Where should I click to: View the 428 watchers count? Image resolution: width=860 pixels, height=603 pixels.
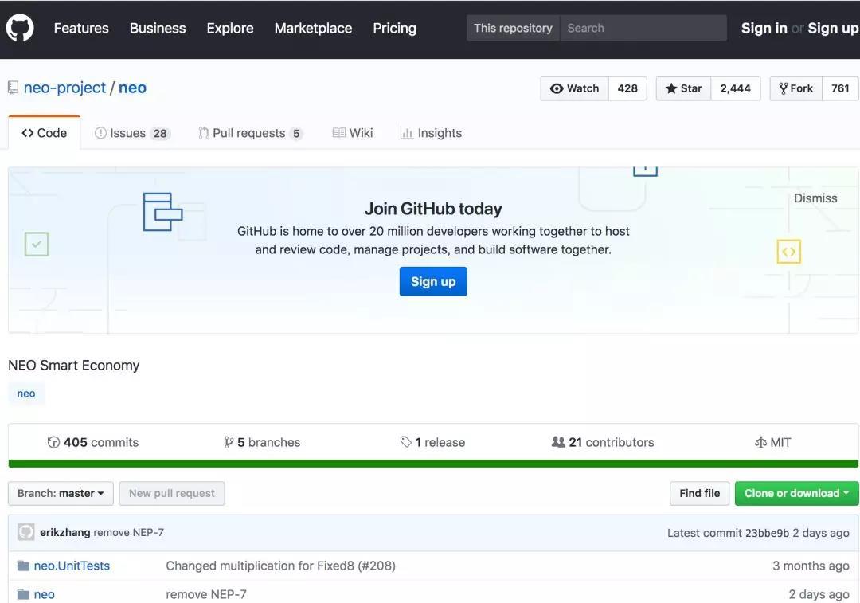[627, 88]
